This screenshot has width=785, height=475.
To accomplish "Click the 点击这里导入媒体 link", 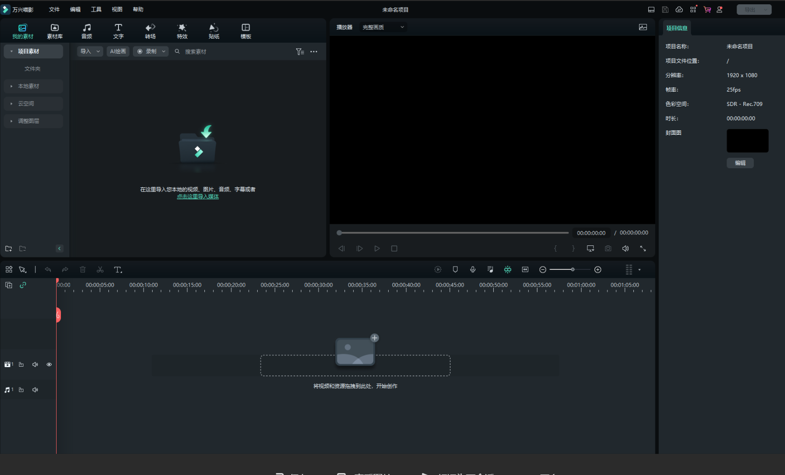I will (198, 197).
